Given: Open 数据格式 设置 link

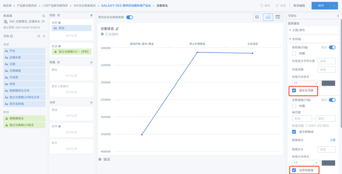Looking at the screenshot, I should tap(332, 140).
